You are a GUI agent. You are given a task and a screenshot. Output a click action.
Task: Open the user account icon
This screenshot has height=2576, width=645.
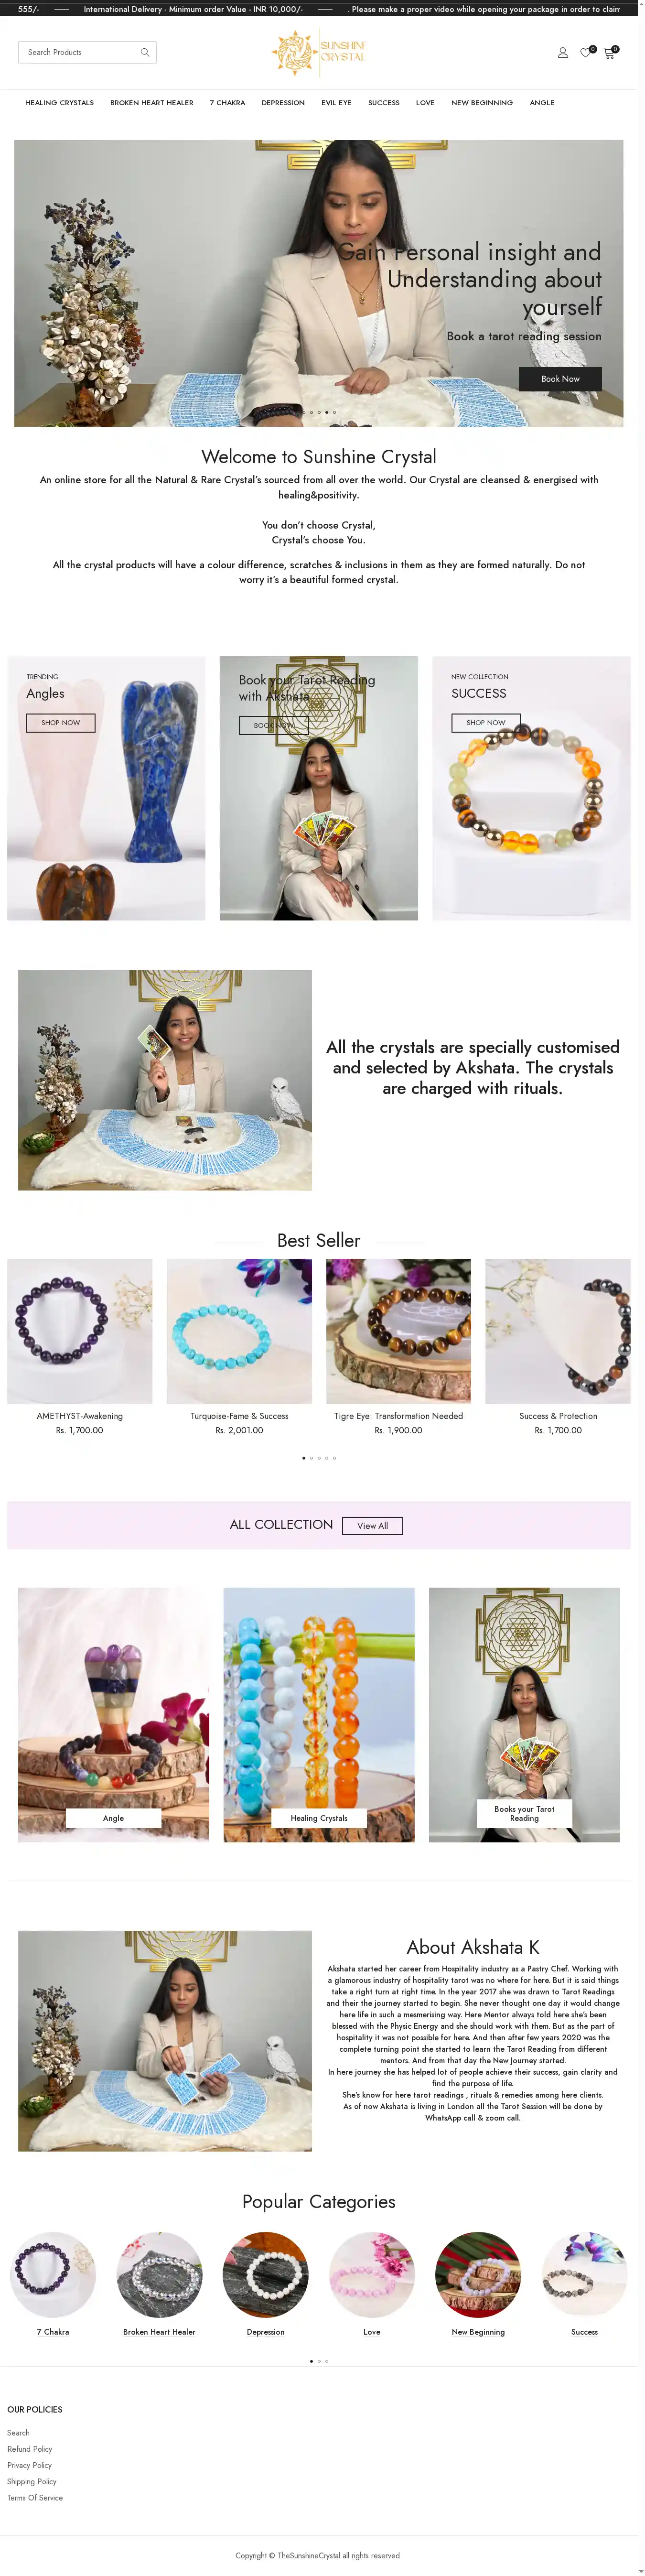point(562,52)
